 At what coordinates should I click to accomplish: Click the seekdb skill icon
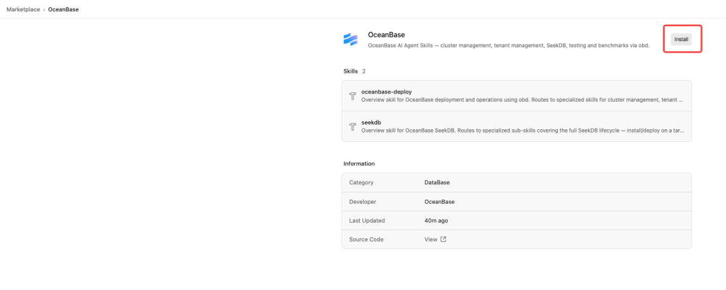click(x=353, y=126)
